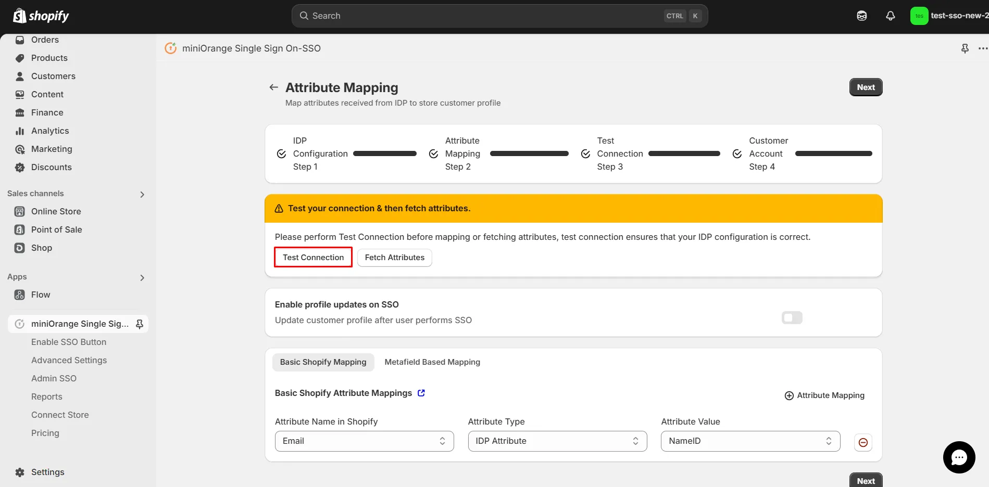Click the Orders icon in sidebar
Screen dimensions: 989x487
coord(20,40)
